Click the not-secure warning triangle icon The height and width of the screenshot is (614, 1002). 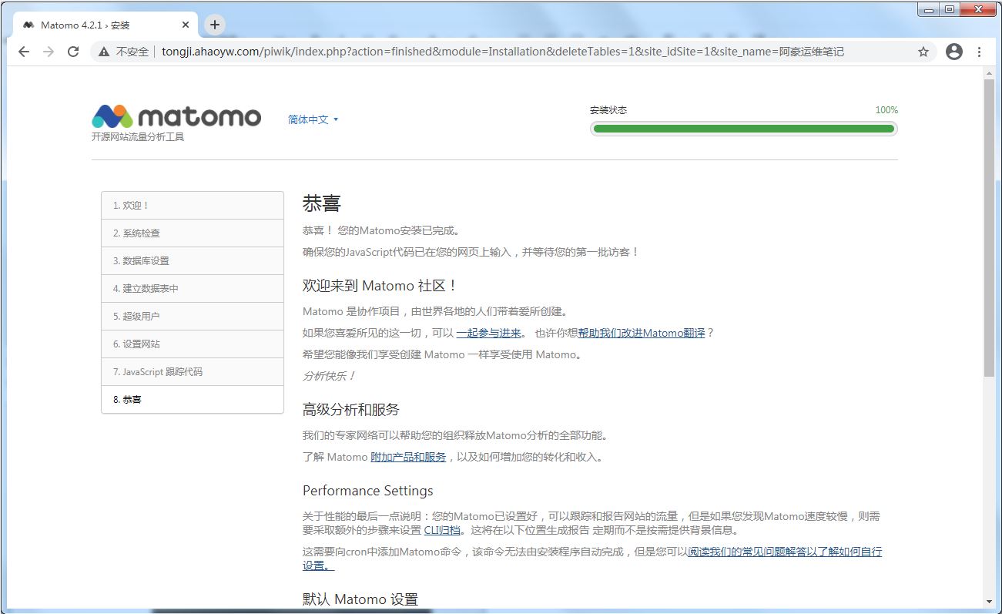pos(104,52)
